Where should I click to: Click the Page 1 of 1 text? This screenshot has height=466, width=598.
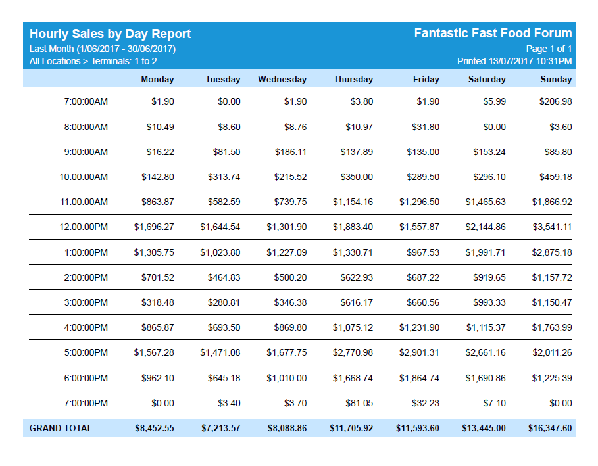[549, 49]
